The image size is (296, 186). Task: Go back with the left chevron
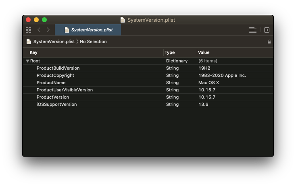click(39, 30)
